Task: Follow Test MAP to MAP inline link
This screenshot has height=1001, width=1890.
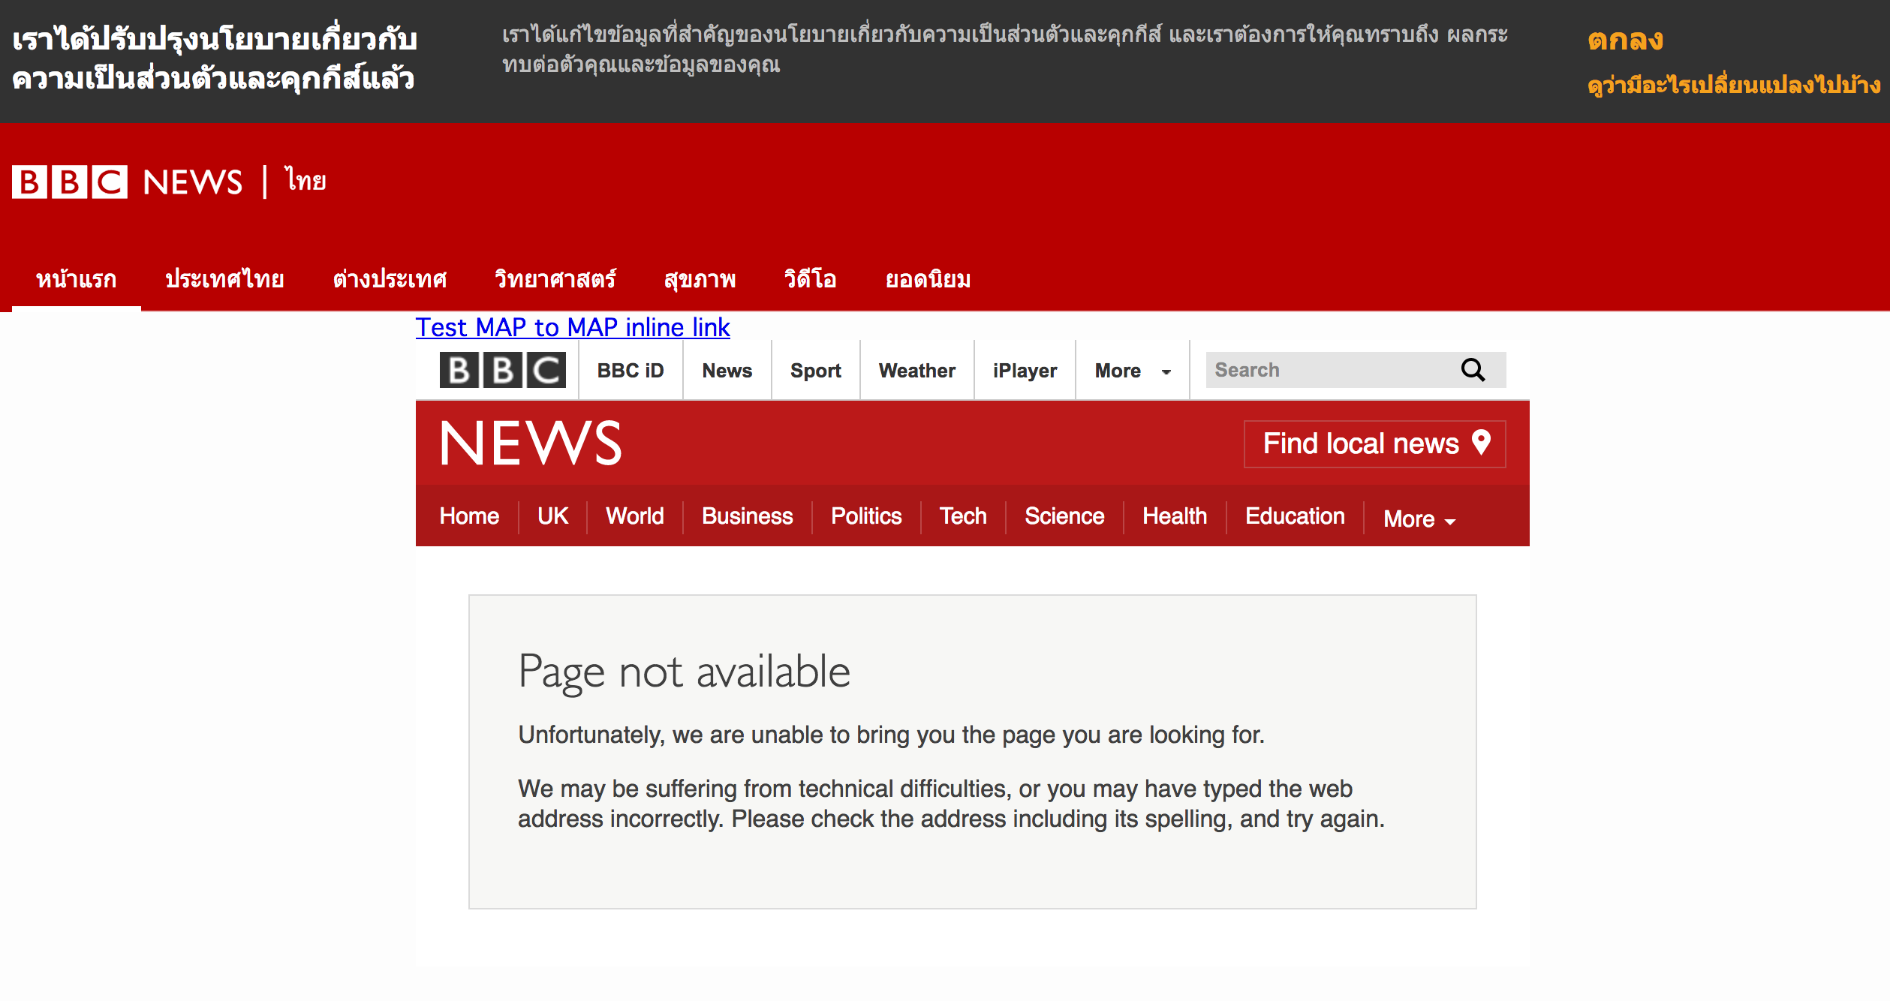Action: point(573,327)
